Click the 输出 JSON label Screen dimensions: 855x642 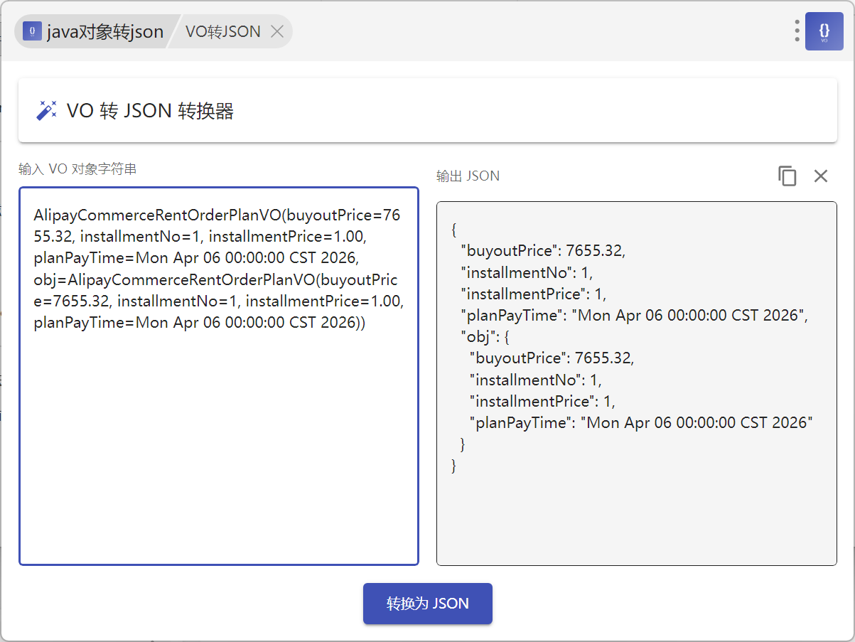[468, 176]
